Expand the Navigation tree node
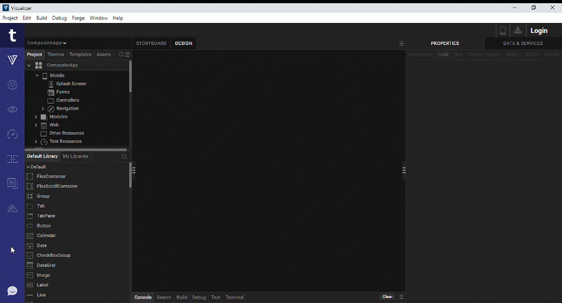Viewport: 562px width, 303px height. click(43, 108)
